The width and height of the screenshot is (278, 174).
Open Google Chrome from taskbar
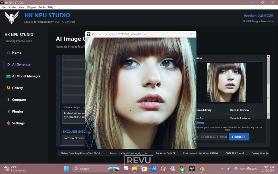pos(201,169)
